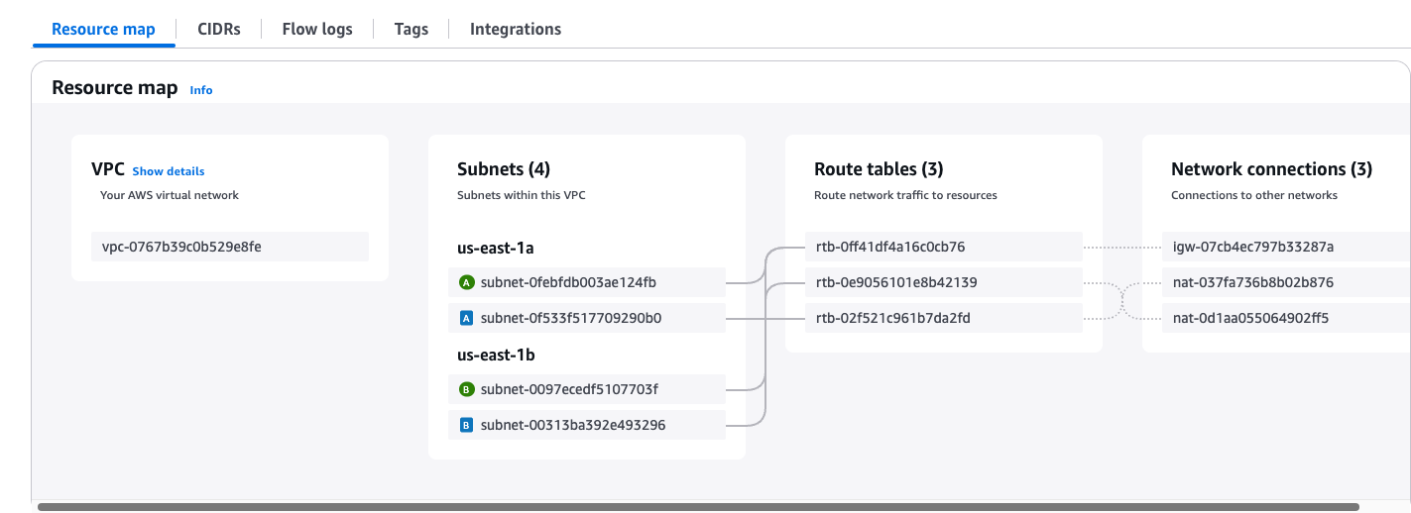1411x513 pixels.
Task: Click NAT gateway nat-0d1aa055064902ff5
Action: click(1249, 318)
